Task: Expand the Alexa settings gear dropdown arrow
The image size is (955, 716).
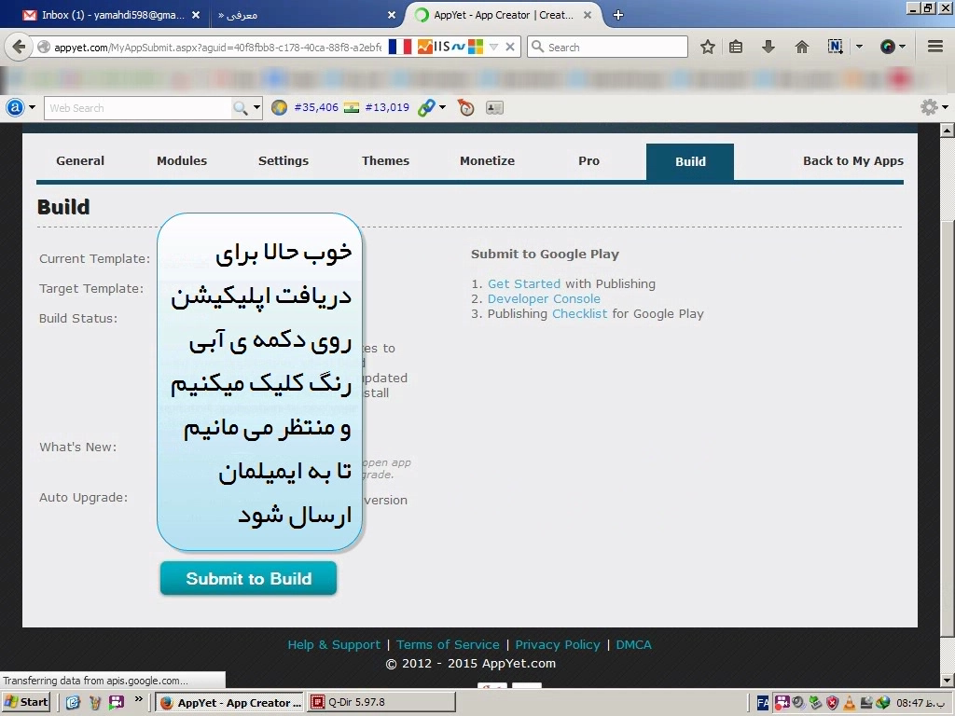Action: point(945,108)
